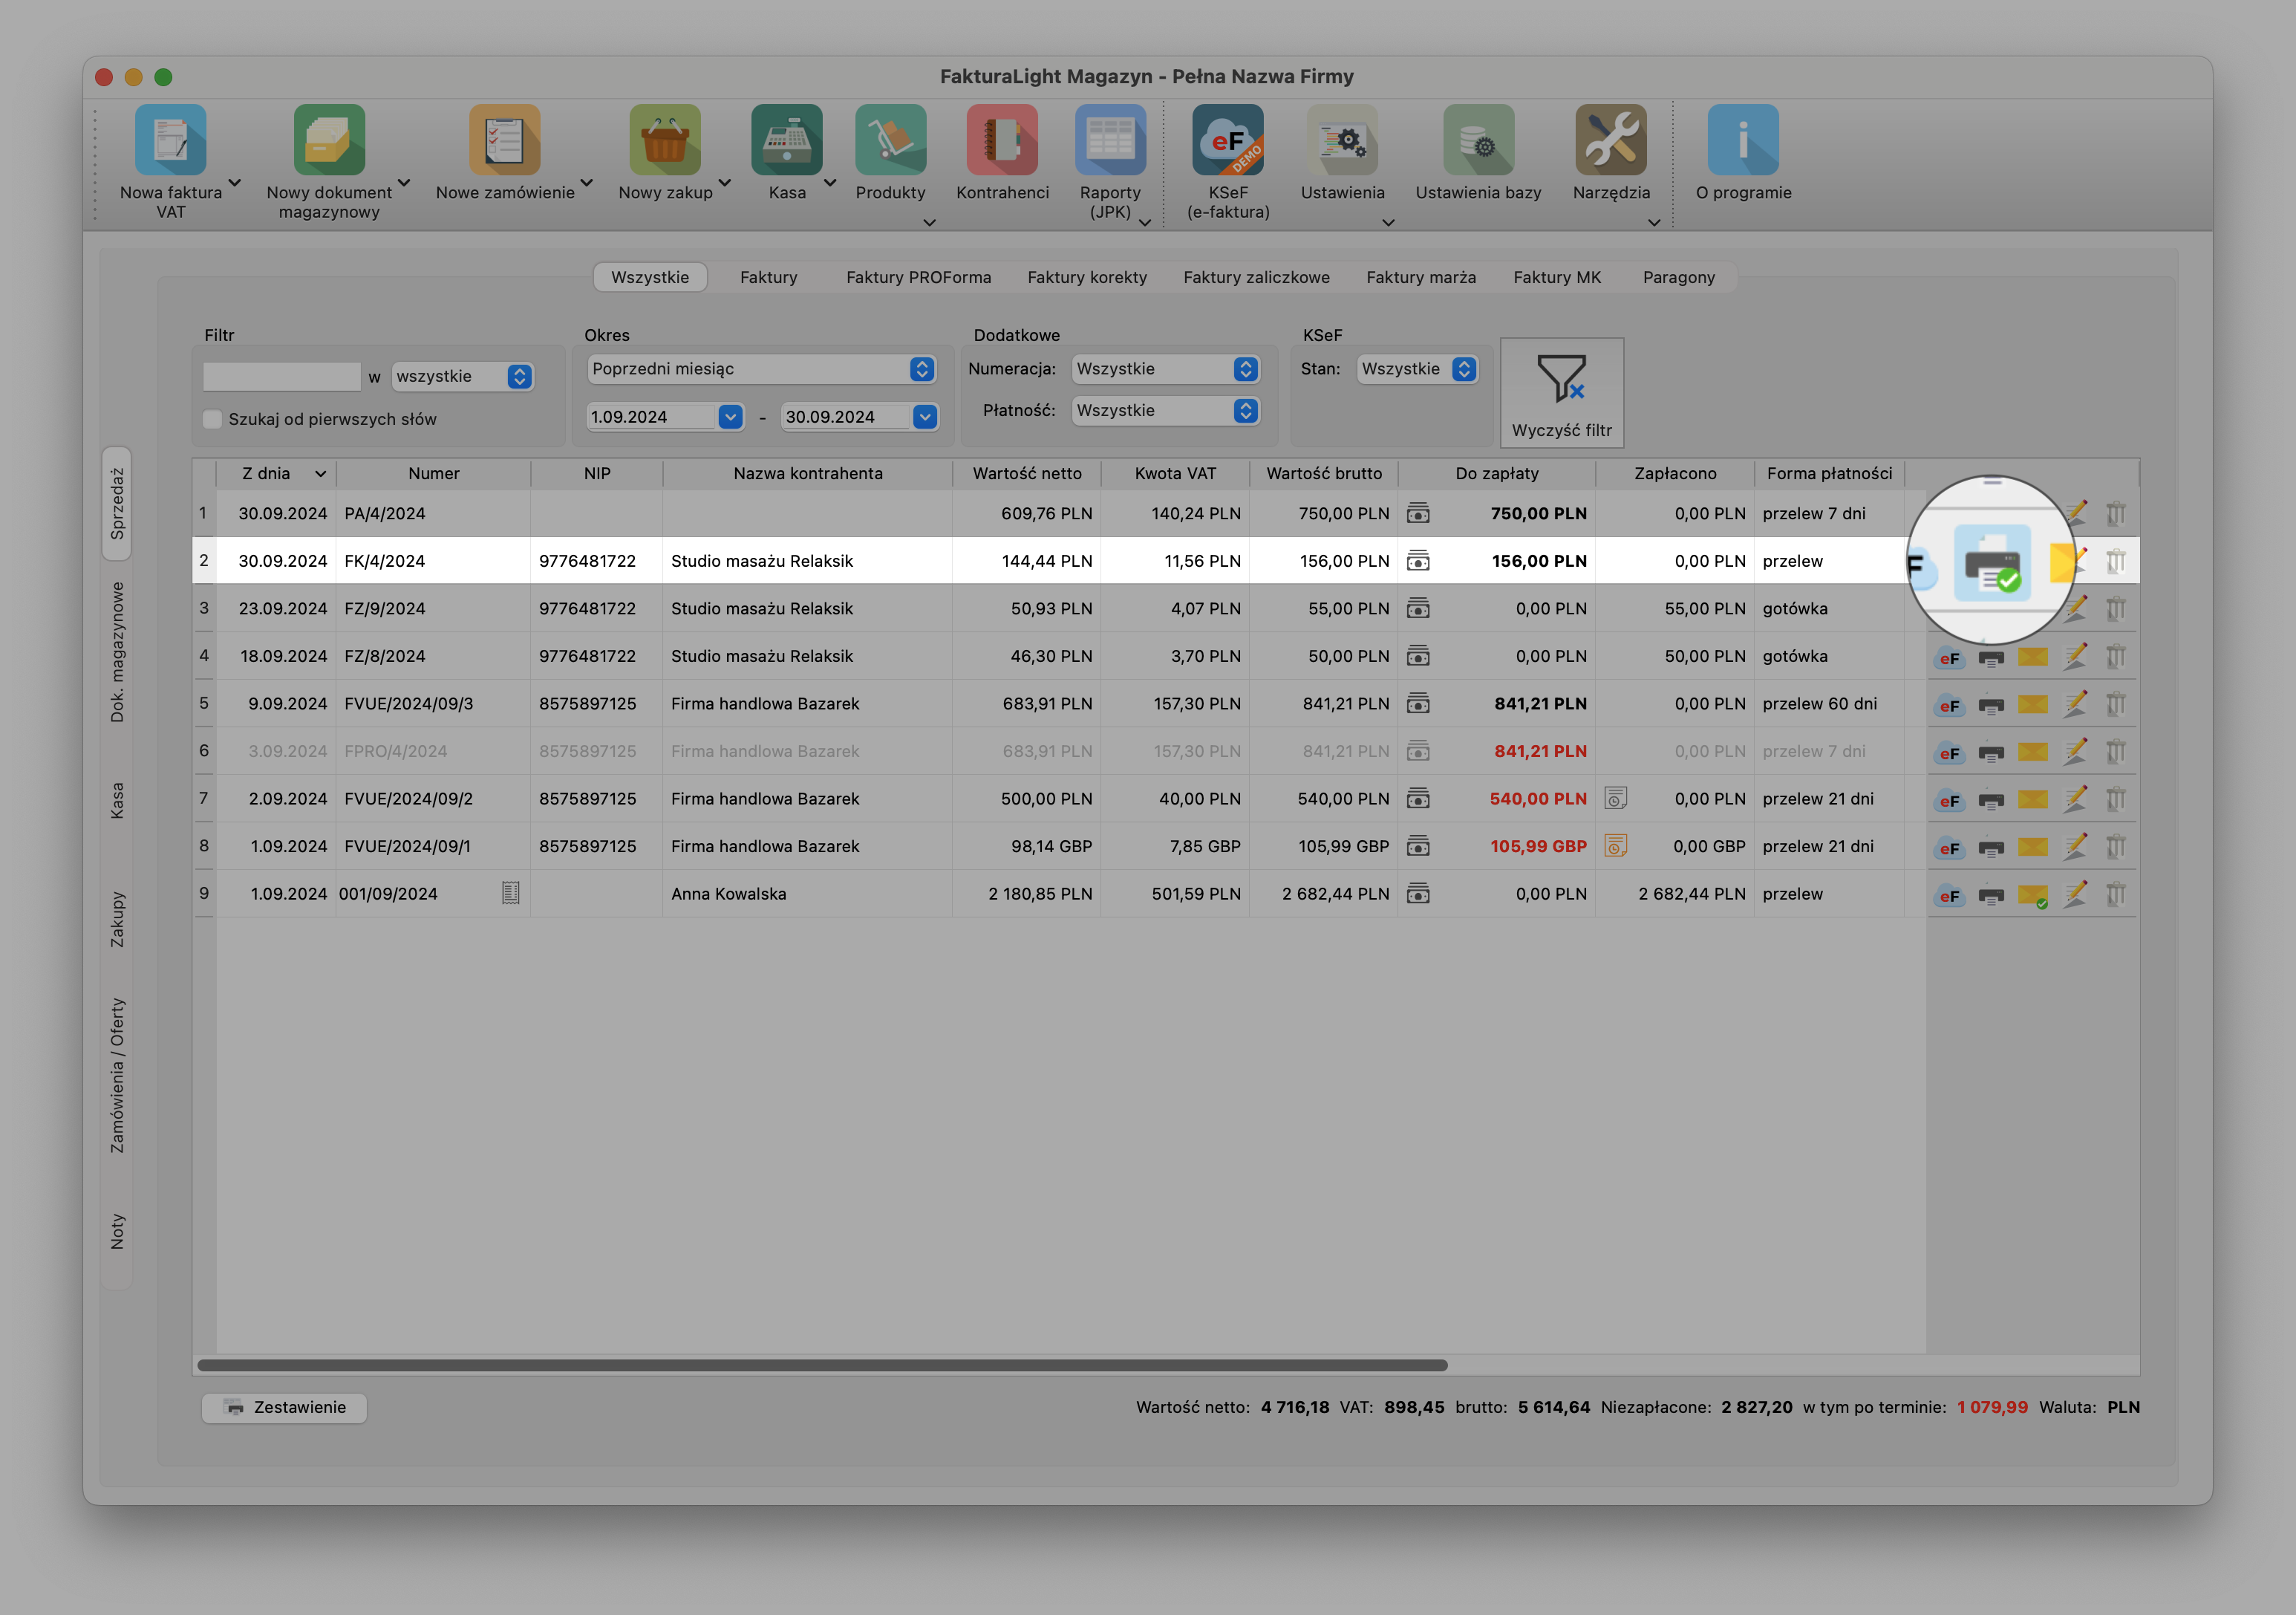
Task: Expand arrow next to Nowa faktura VAT
Action: 235,183
